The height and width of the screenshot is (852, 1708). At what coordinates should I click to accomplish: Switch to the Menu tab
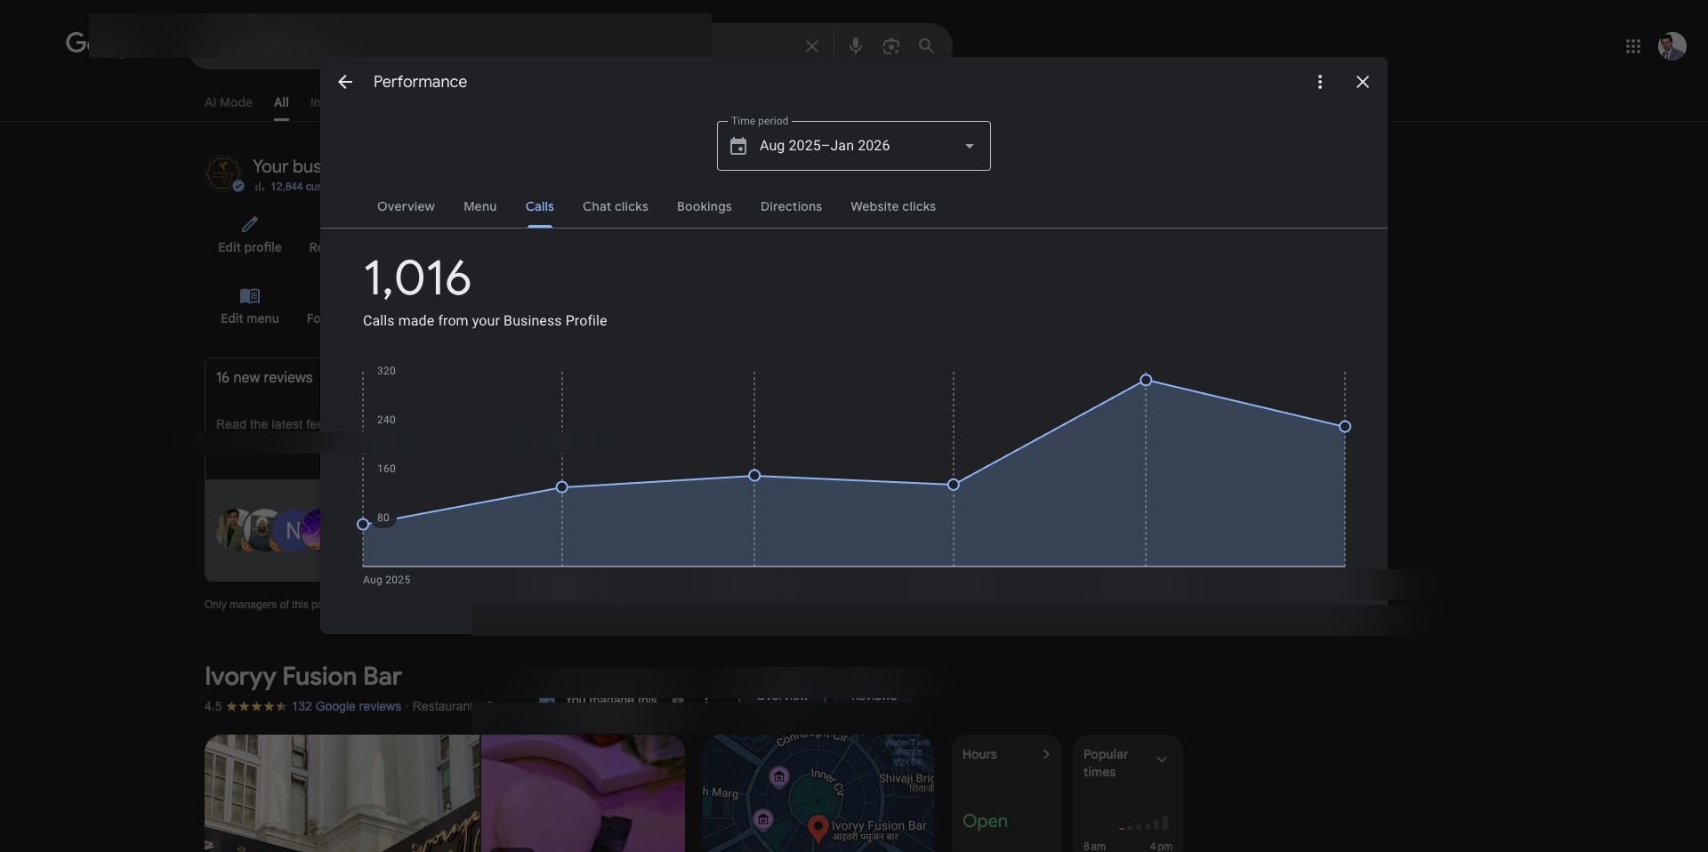(x=480, y=206)
